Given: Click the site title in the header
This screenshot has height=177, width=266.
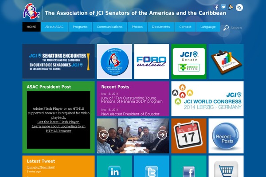Looking at the screenshot, I should [x=135, y=13].
